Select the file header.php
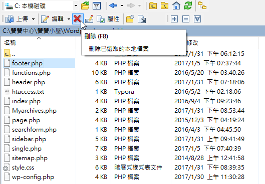This screenshot has height=184, width=265. pos(29,82)
